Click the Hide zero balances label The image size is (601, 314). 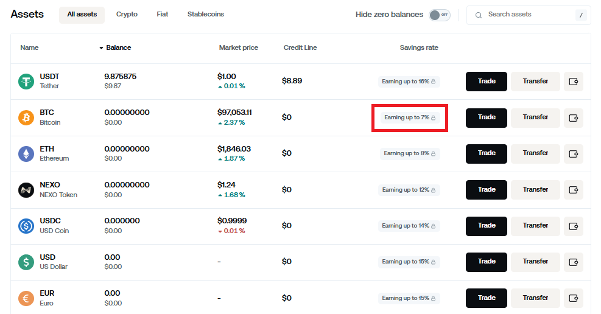tap(389, 15)
